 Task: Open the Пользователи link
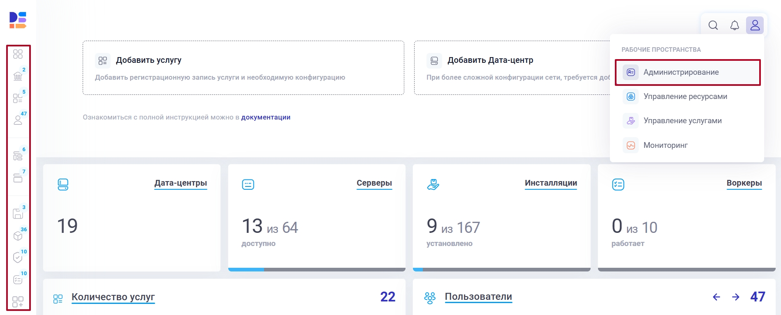click(478, 297)
